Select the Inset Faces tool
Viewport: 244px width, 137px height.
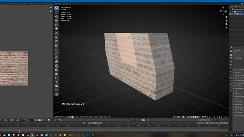click(56, 45)
